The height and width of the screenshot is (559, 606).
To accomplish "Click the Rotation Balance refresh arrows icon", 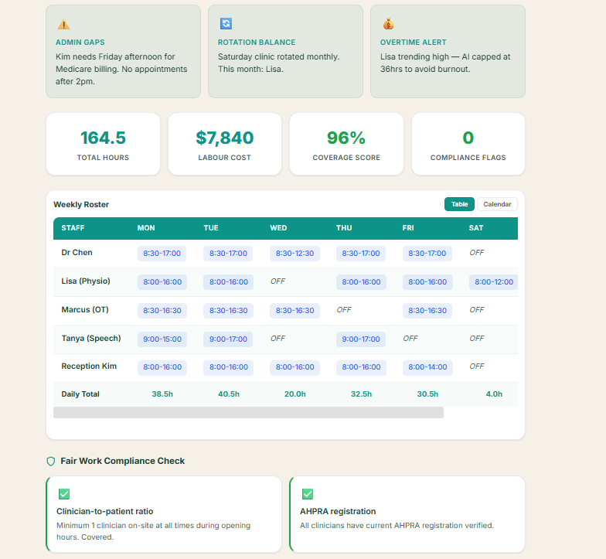I will pos(226,23).
